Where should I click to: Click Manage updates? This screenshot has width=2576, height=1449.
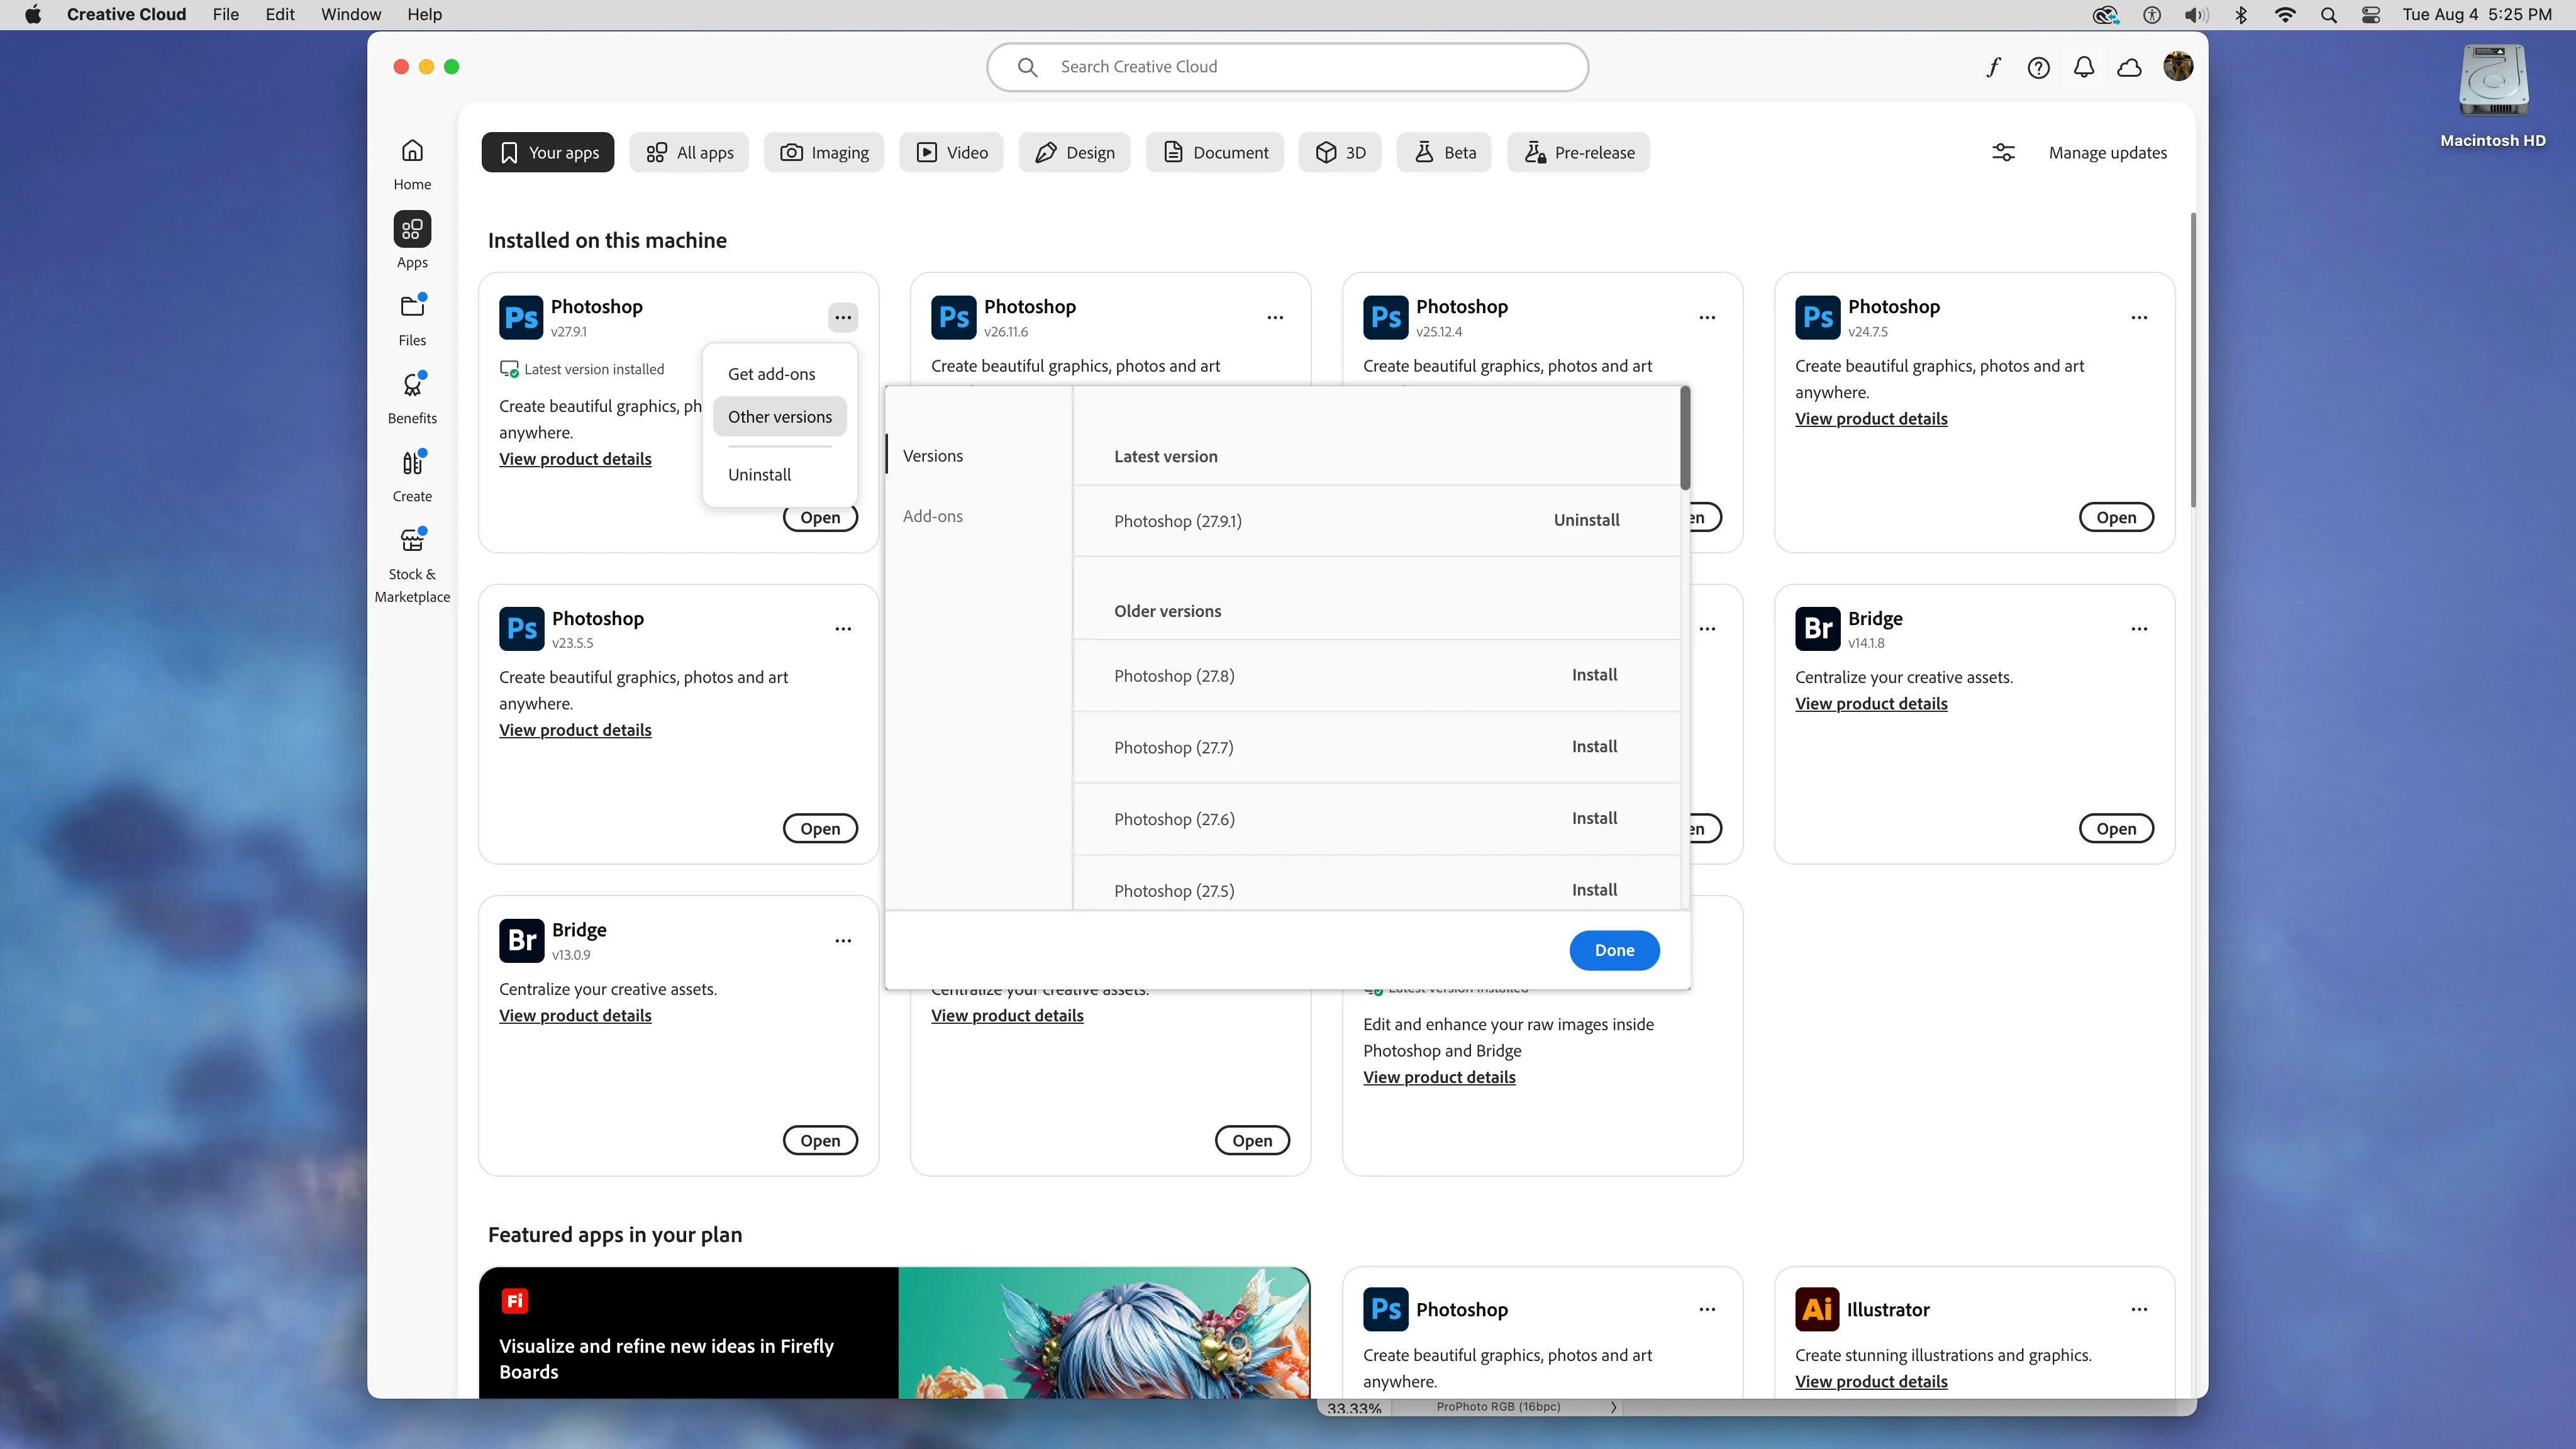2107,153
